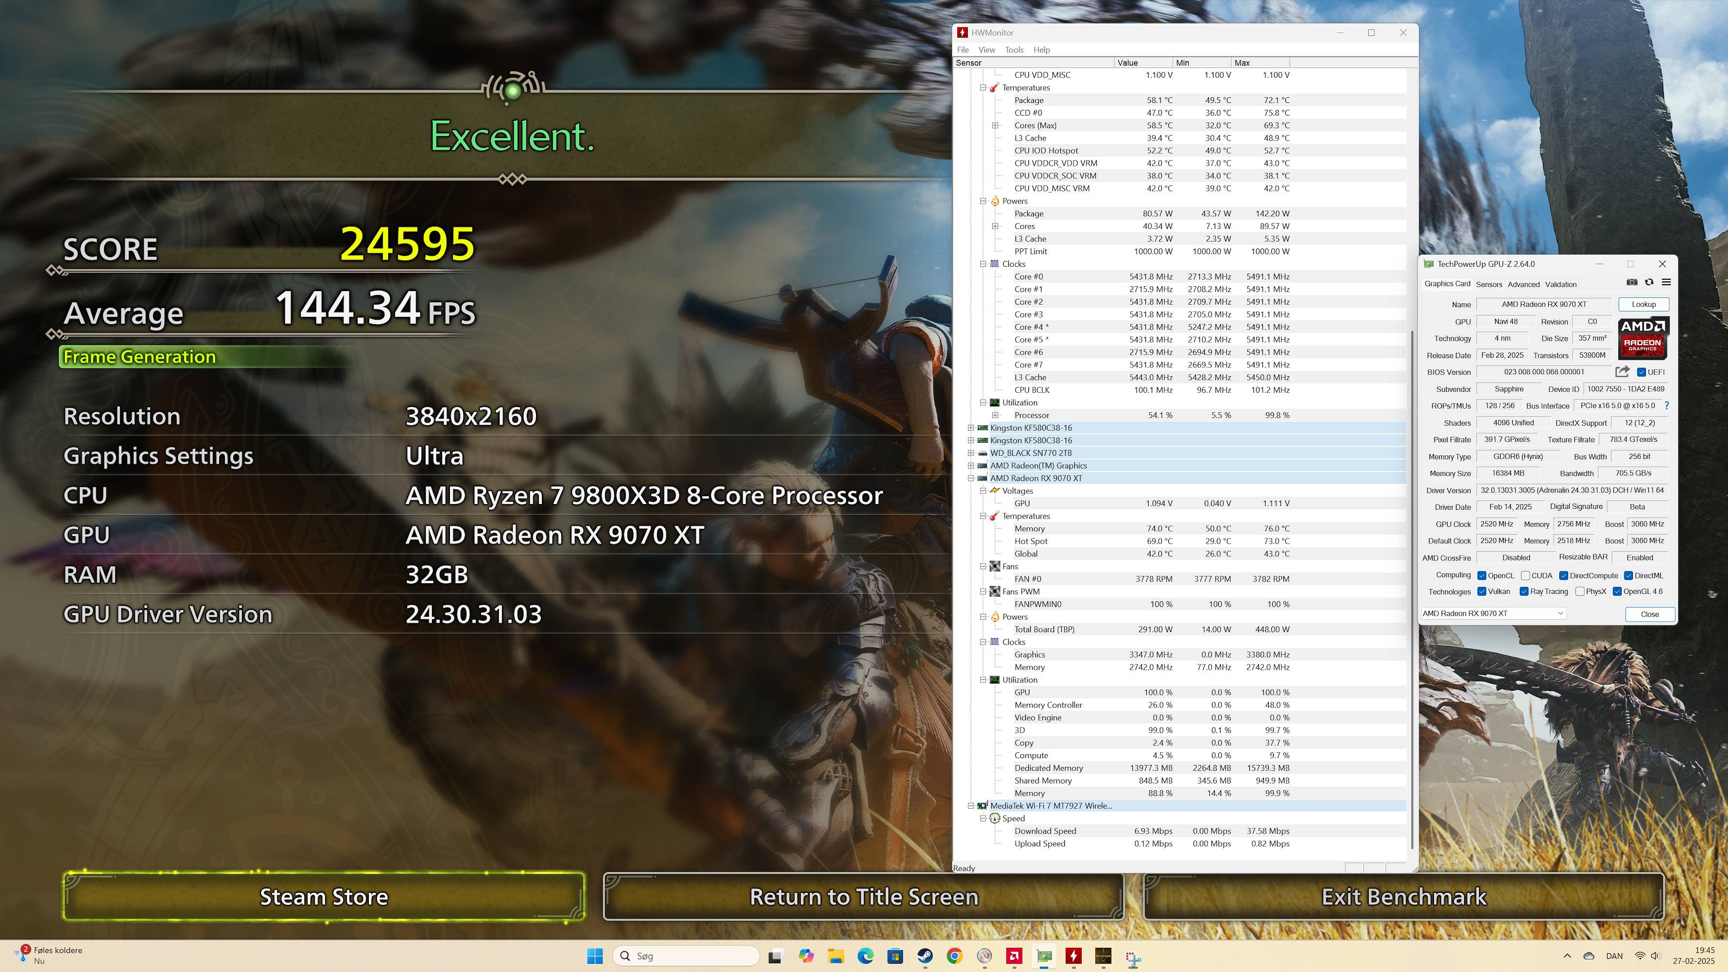Screen dimensions: 1728x972
Task: Collapse the Fans PWM node
Action: pyautogui.click(x=984, y=591)
